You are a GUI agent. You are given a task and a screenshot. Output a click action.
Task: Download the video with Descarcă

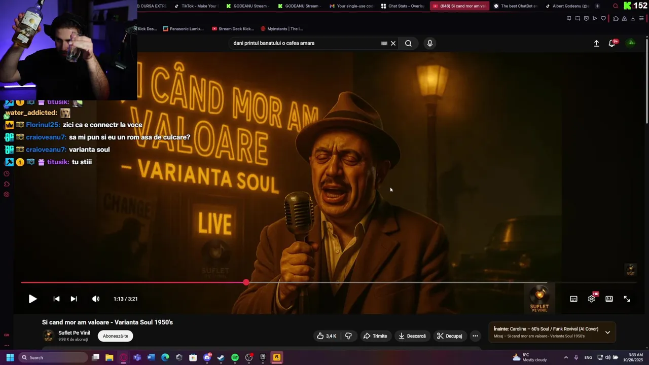click(412, 336)
